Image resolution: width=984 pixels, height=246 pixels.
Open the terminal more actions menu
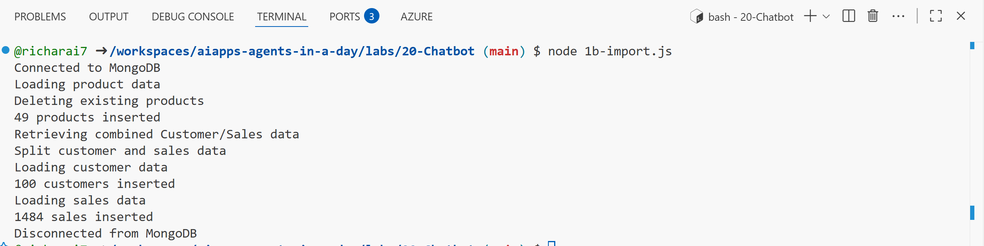tap(898, 16)
